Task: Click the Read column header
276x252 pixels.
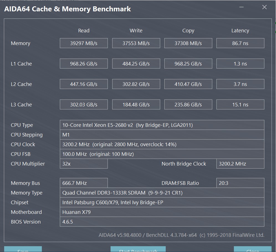Action: 84,31
